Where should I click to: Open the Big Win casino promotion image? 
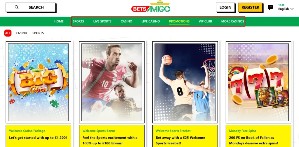39,82
